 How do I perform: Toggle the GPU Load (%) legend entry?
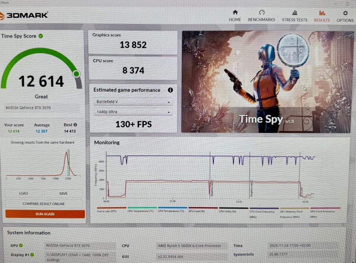coord(203,210)
